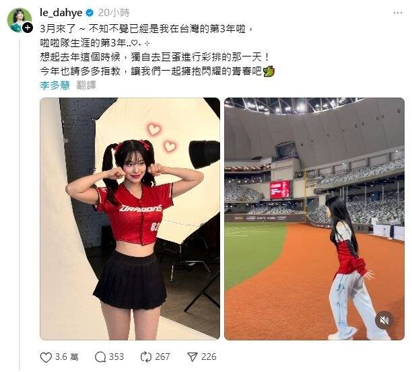Repost using the arrows icon
This screenshot has height=372, width=412.
tap(146, 357)
